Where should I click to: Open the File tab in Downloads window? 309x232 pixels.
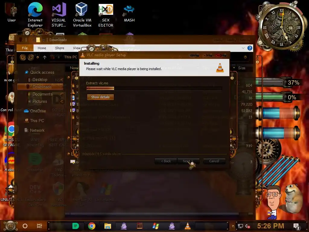point(25,48)
